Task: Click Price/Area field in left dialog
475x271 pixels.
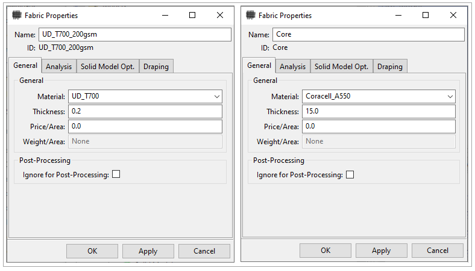Action: (145, 126)
